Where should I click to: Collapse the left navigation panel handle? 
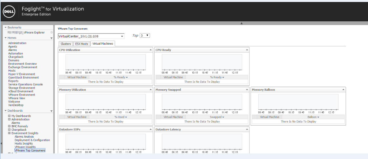tap(1, 143)
